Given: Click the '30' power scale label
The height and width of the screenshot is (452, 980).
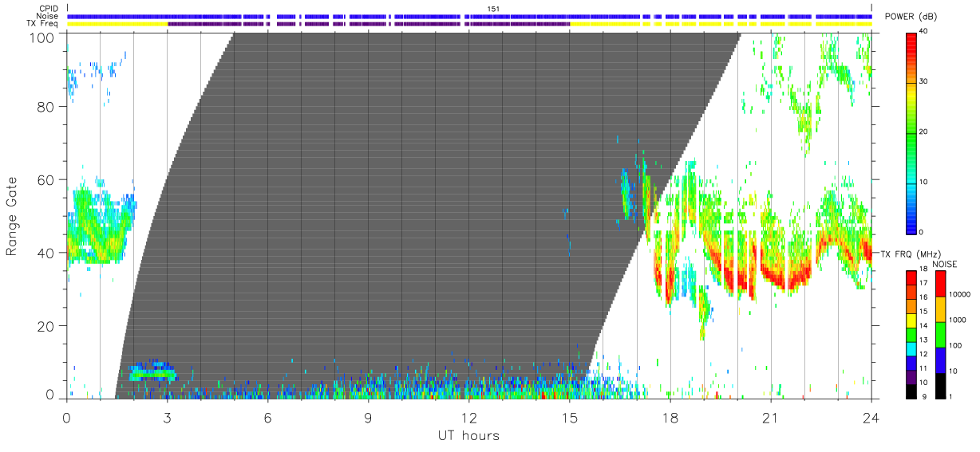Looking at the screenshot, I should [x=923, y=81].
